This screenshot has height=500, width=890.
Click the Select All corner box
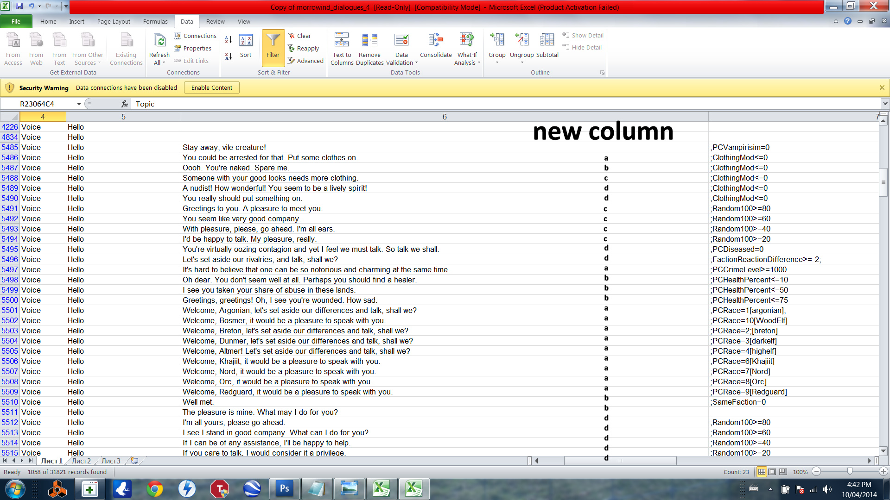10,117
